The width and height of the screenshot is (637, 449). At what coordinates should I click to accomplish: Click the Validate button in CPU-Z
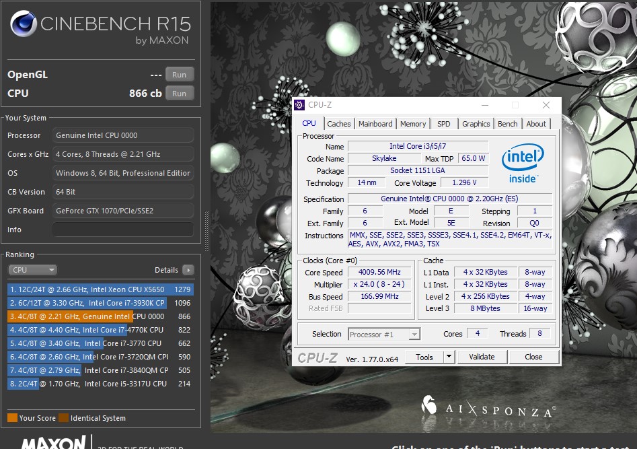(x=482, y=357)
